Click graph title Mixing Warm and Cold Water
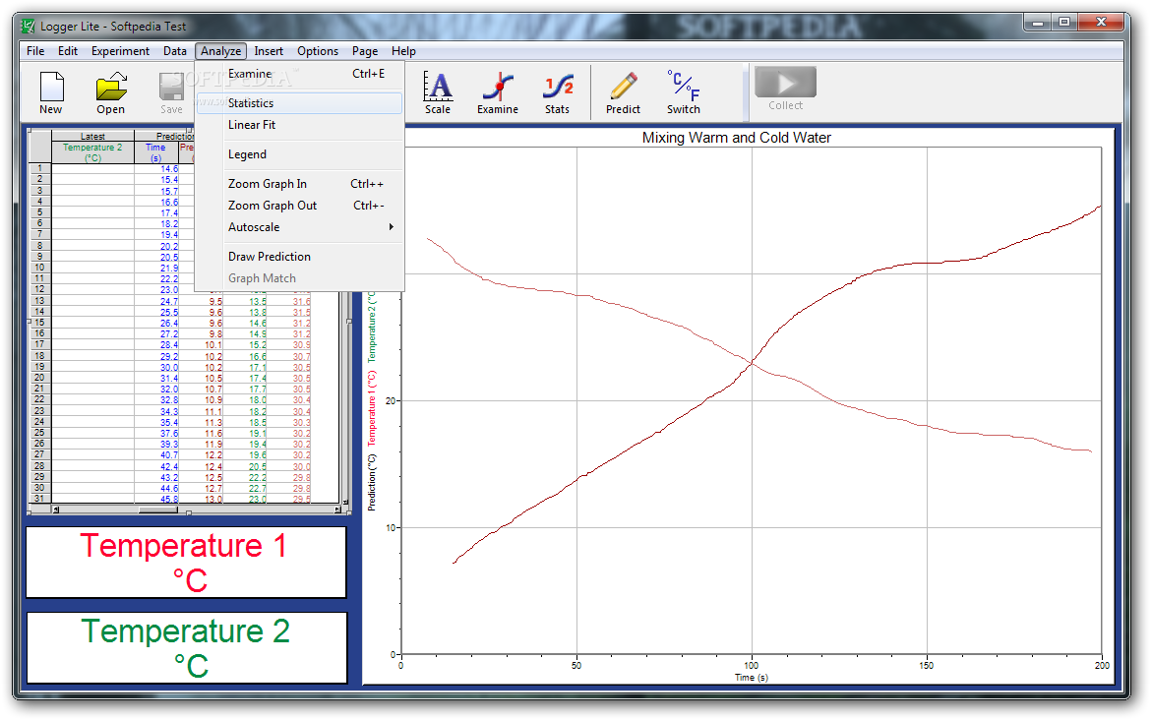 click(x=736, y=138)
